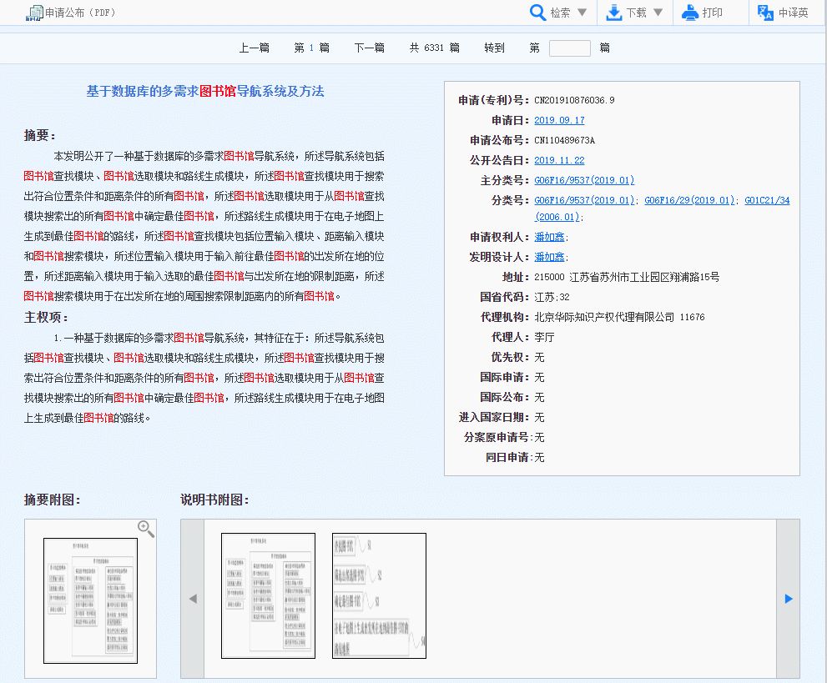Click the 中译英 translate icon
The width and height of the screenshot is (827, 683).
(765, 13)
